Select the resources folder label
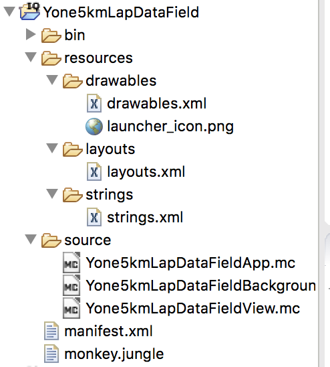Viewport: 330px width, 367px height. point(99,58)
